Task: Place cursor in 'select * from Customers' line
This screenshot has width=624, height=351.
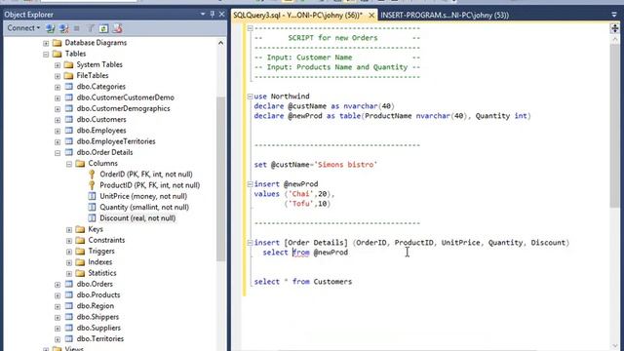Action: [x=303, y=282]
